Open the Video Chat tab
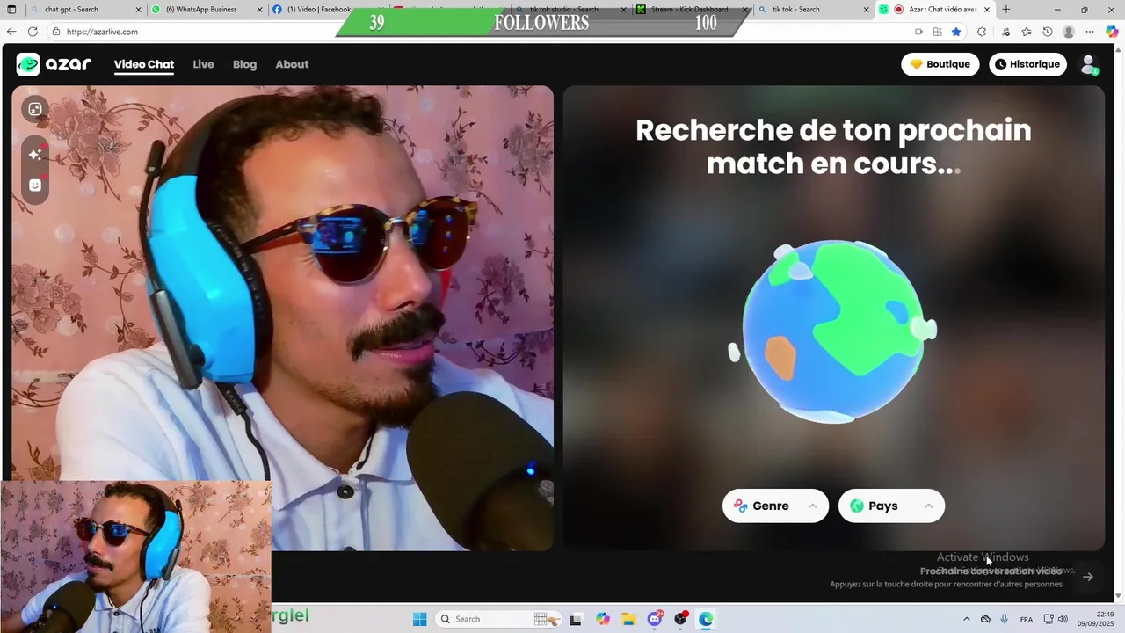1125x633 pixels. click(144, 64)
